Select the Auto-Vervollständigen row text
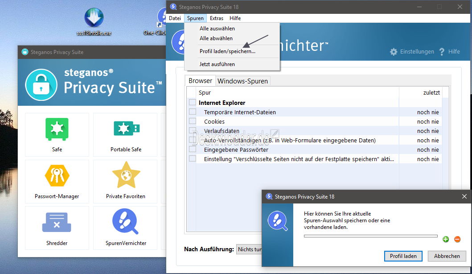 [290, 140]
